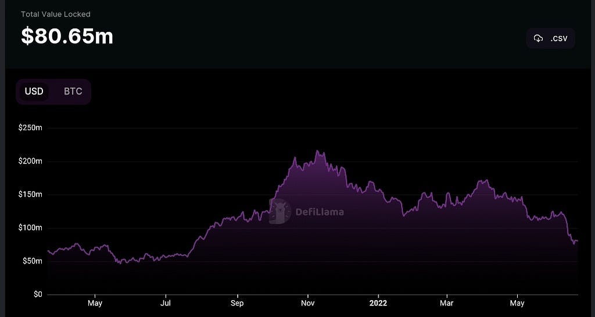Click the Total Value Locked label
The image size is (595, 317).
56,15
